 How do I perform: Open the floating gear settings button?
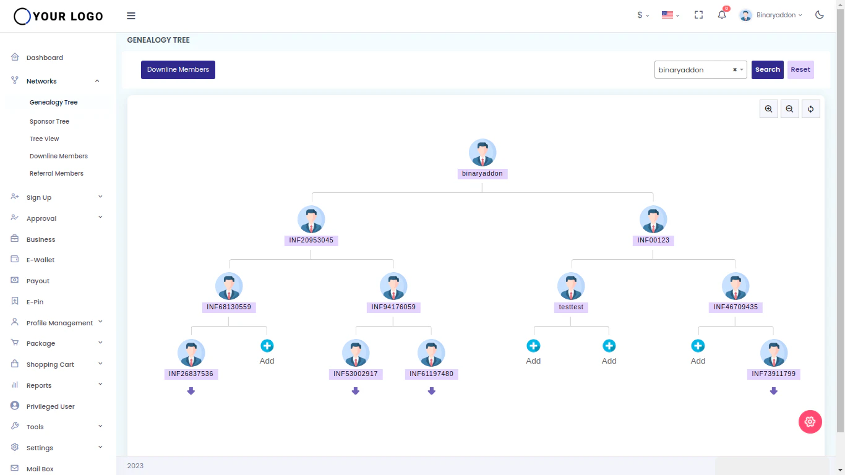point(810,421)
